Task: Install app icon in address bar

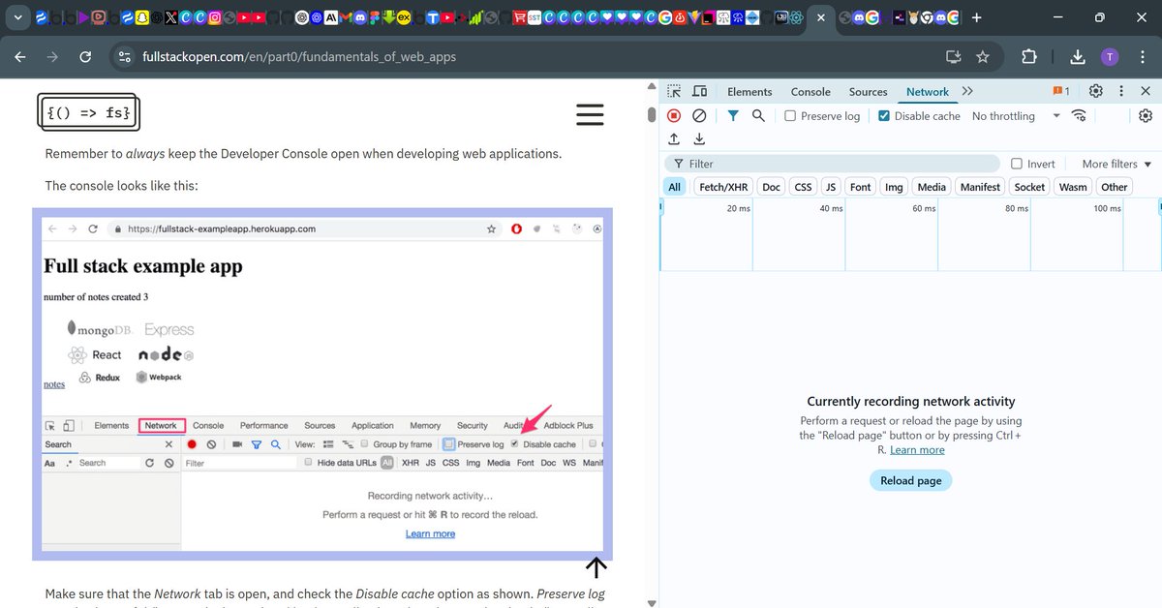Action: tap(953, 57)
